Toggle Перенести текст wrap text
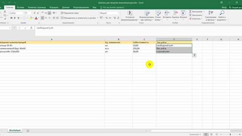Viewport: 242px width, 136px height. 70,13
